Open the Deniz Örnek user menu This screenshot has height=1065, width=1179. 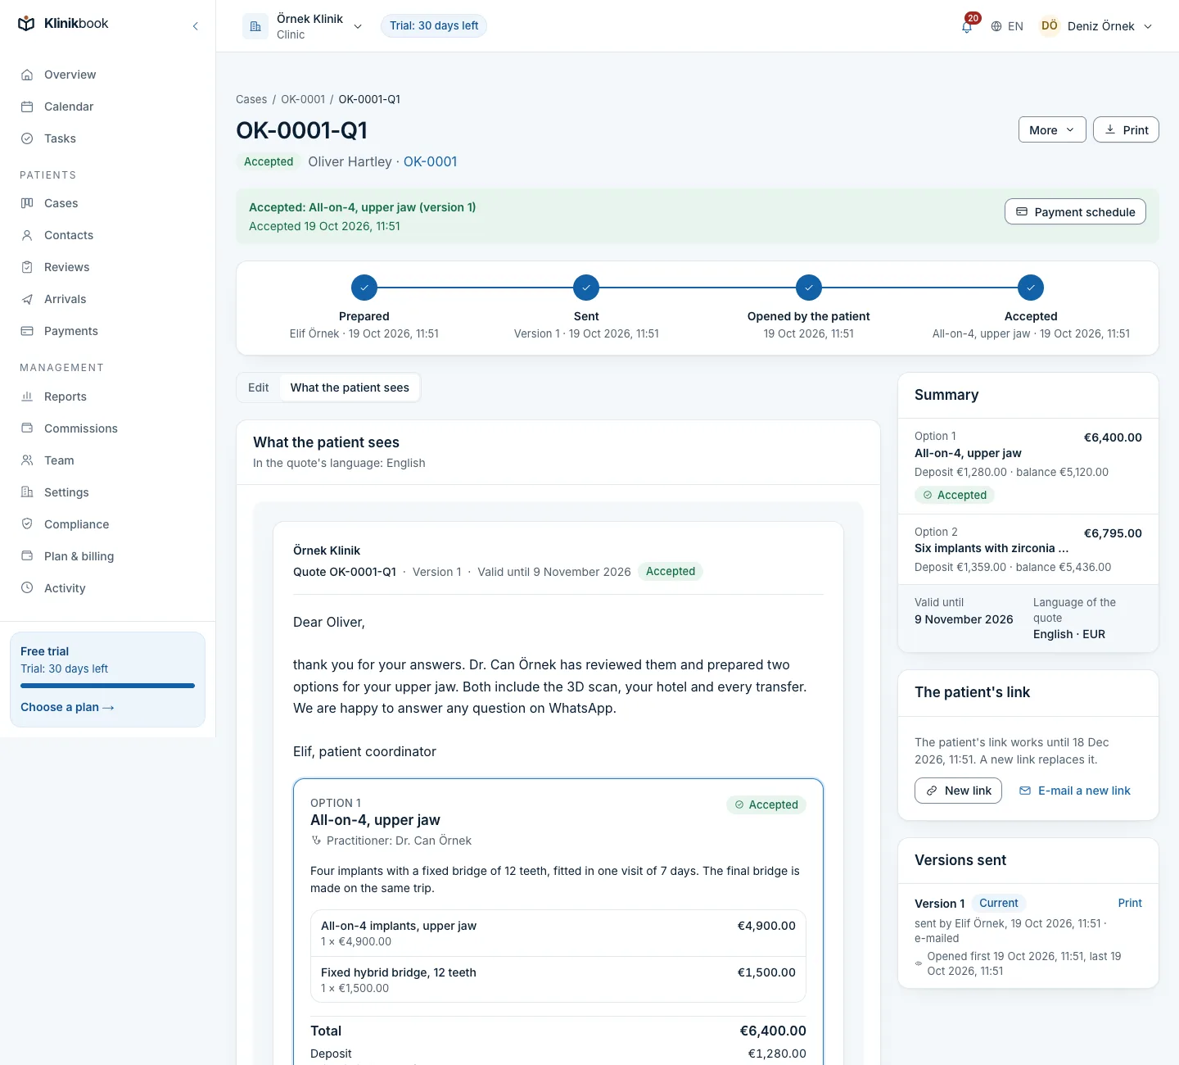(1096, 26)
